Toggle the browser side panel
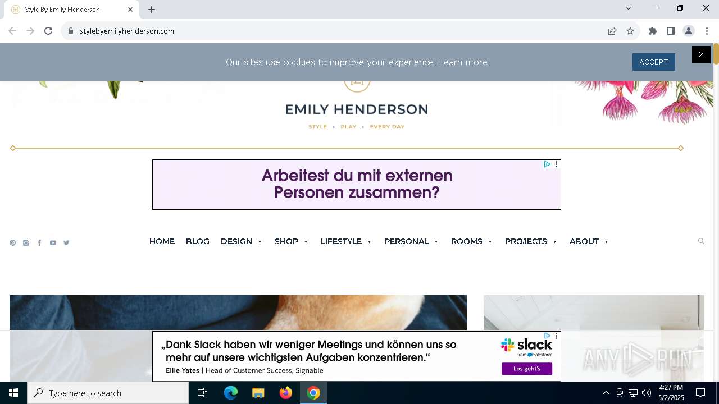719x404 pixels. pos(671,31)
